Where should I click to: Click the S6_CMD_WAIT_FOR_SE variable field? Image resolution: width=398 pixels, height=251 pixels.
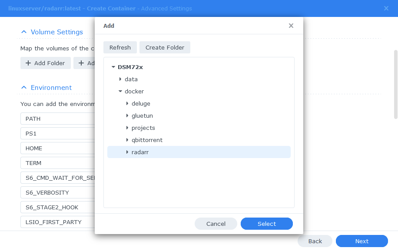click(58, 178)
